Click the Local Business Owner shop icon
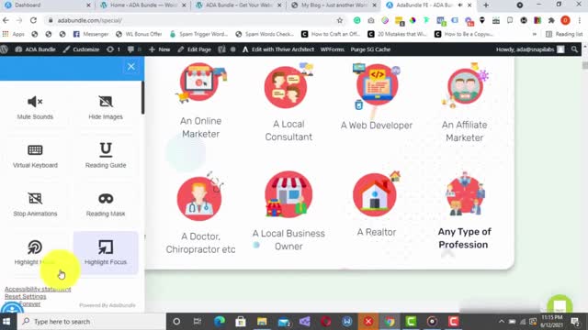The image size is (588, 330). (288, 194)
